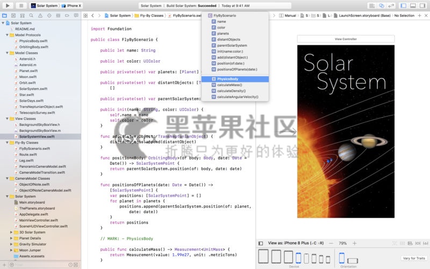This screenshot has height=269, width=430.
Task: Collapse the Model Classes group
Action: pyautogui.click(x=7, y=53)
